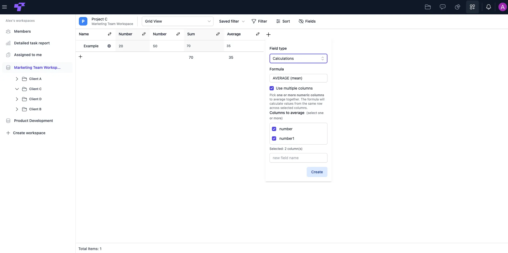
Task: Open the Grid View dropdown
Action: click(178, 21)
